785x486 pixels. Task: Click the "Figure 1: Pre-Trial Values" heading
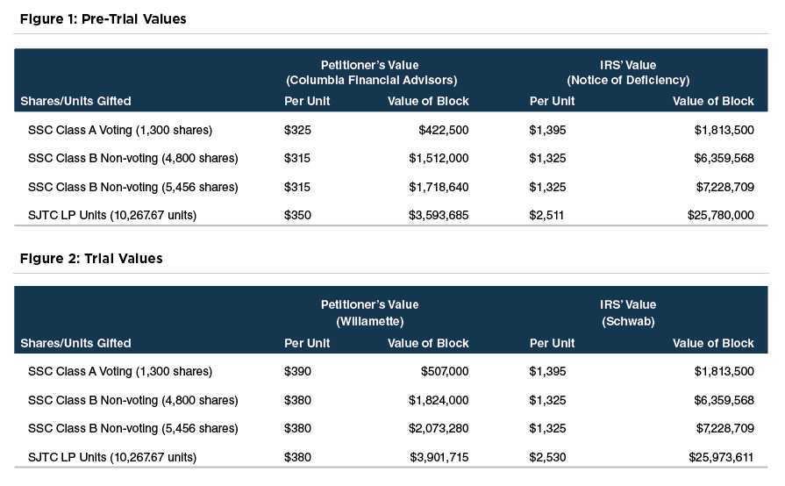[x=103, y=19]
